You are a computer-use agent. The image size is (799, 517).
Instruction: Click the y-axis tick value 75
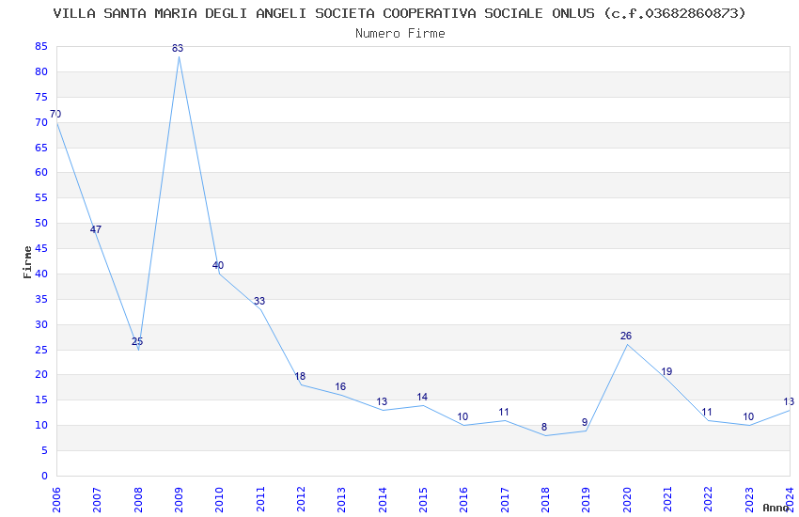41,97
